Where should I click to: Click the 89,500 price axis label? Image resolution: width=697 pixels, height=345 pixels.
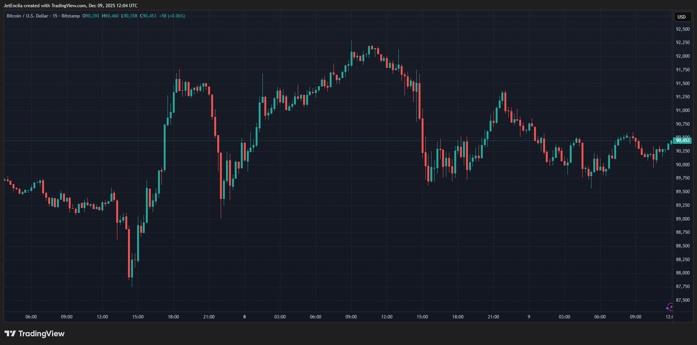click(683, 192)
